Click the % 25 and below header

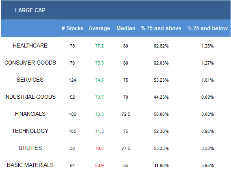207,28
